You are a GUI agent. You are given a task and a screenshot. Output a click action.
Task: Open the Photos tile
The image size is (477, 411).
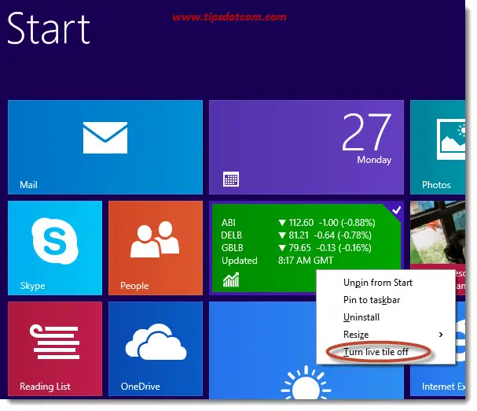point(438,147)
